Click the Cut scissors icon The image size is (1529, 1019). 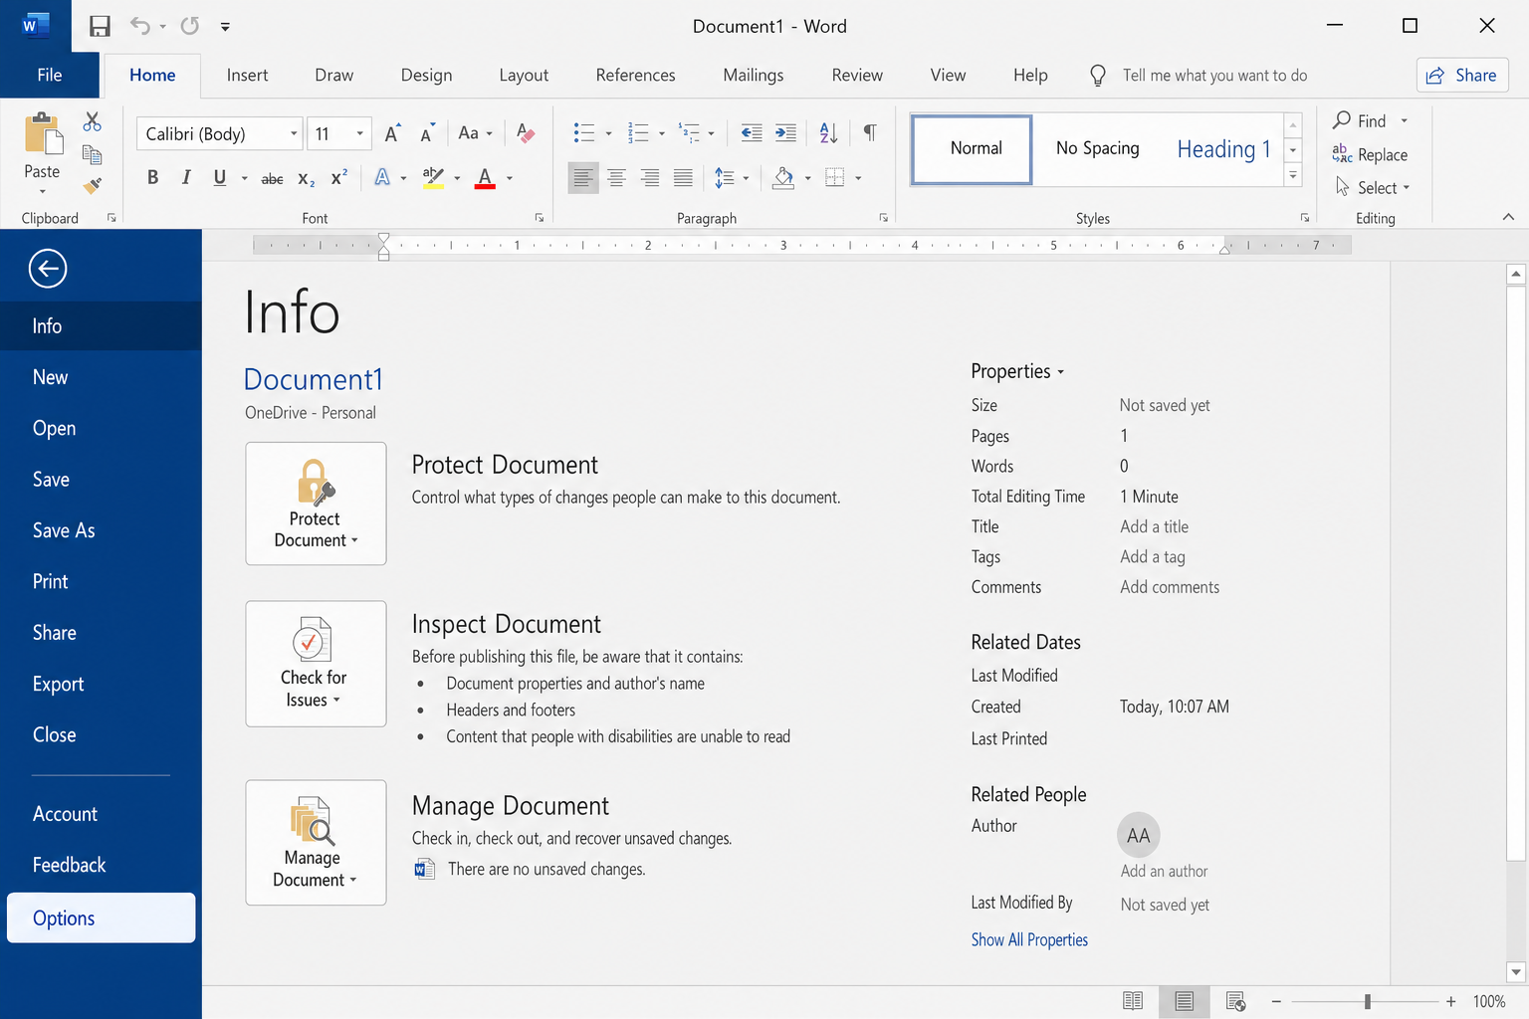(x=93, y=121)
